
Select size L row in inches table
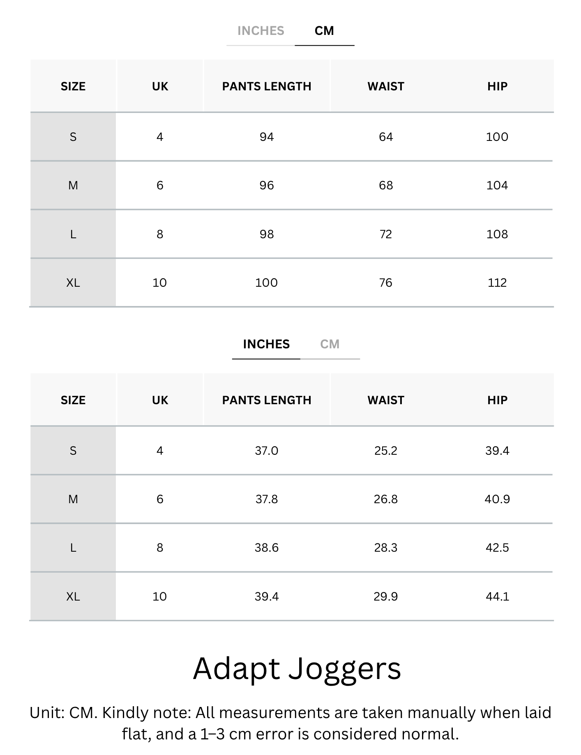[291, 548]
